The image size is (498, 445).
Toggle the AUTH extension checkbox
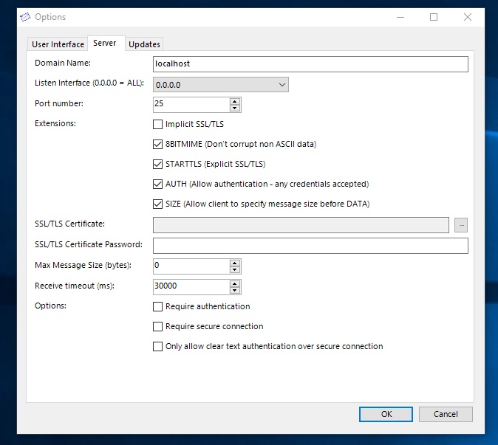[x=157, y=184]
